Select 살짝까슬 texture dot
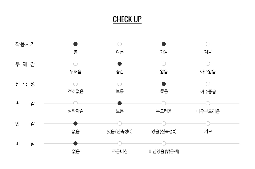 click(x=75, y=103)
